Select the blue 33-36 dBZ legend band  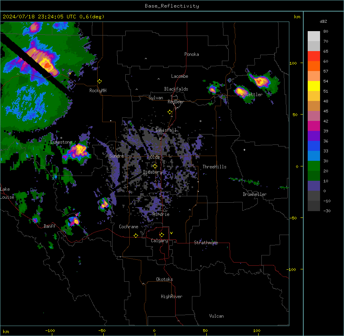314,146
